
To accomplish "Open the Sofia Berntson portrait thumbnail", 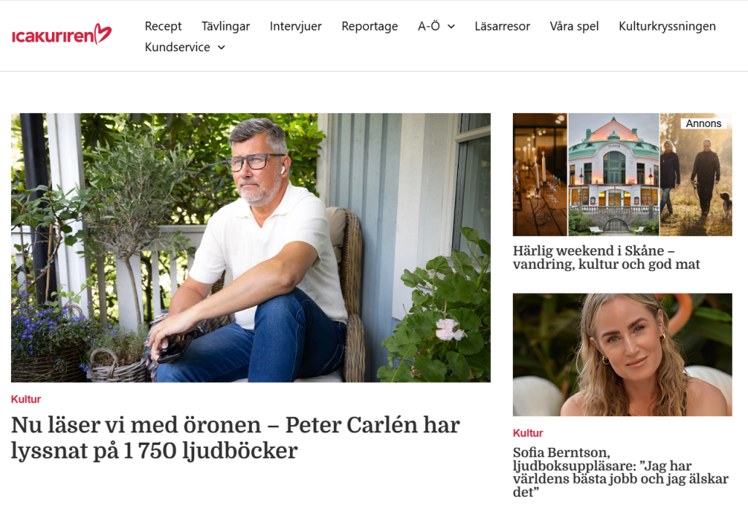I will pos(622,354).
